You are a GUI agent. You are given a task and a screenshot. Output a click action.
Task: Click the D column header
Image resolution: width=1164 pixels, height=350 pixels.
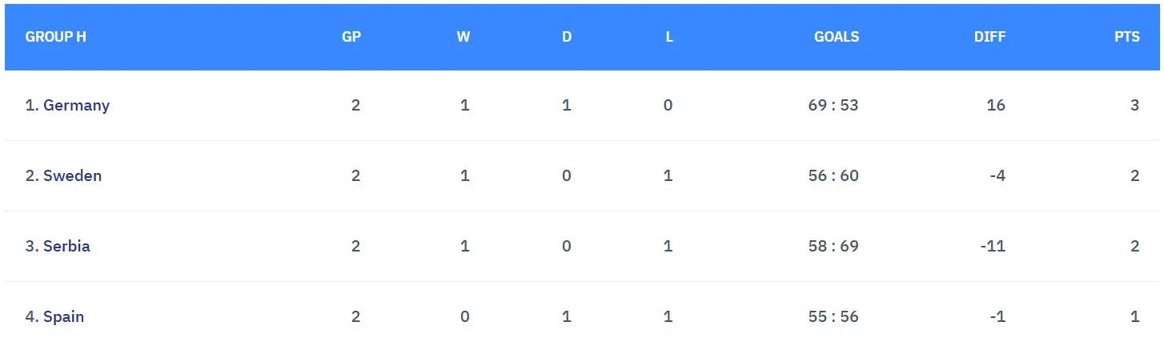(x=567, y=37)
